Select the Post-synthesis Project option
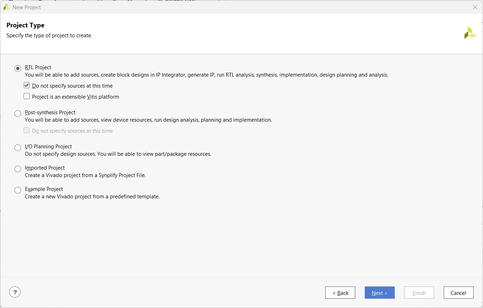The image size is (483, 308). 18,113
